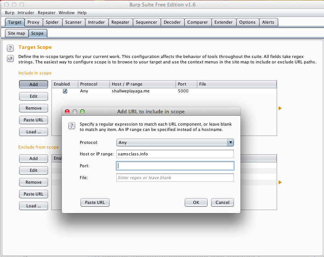
Task: Open the Protocol dropdown in dialog
Action: pos(175,142)
